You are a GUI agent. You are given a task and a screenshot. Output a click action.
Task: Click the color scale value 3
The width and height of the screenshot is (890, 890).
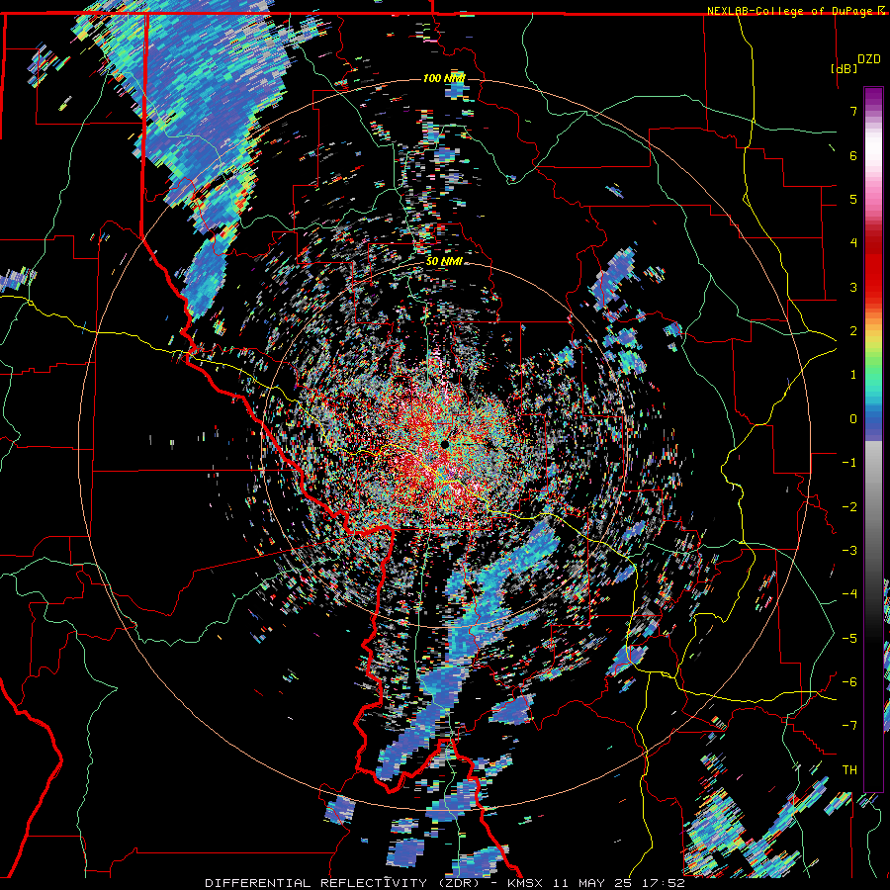(853, 287)
